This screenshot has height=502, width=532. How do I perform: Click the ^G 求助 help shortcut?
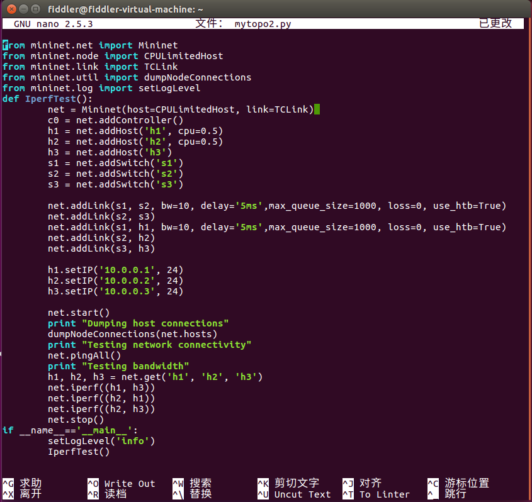click(x=22, y=483)
